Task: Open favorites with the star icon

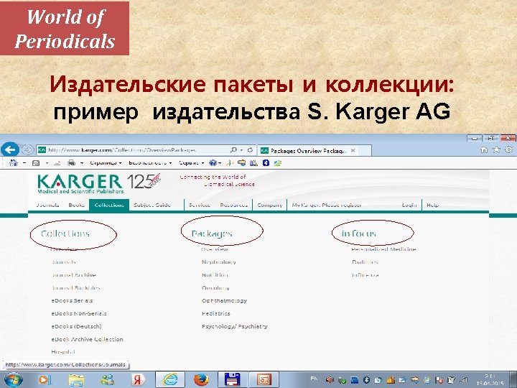Action: pos(496,149)
